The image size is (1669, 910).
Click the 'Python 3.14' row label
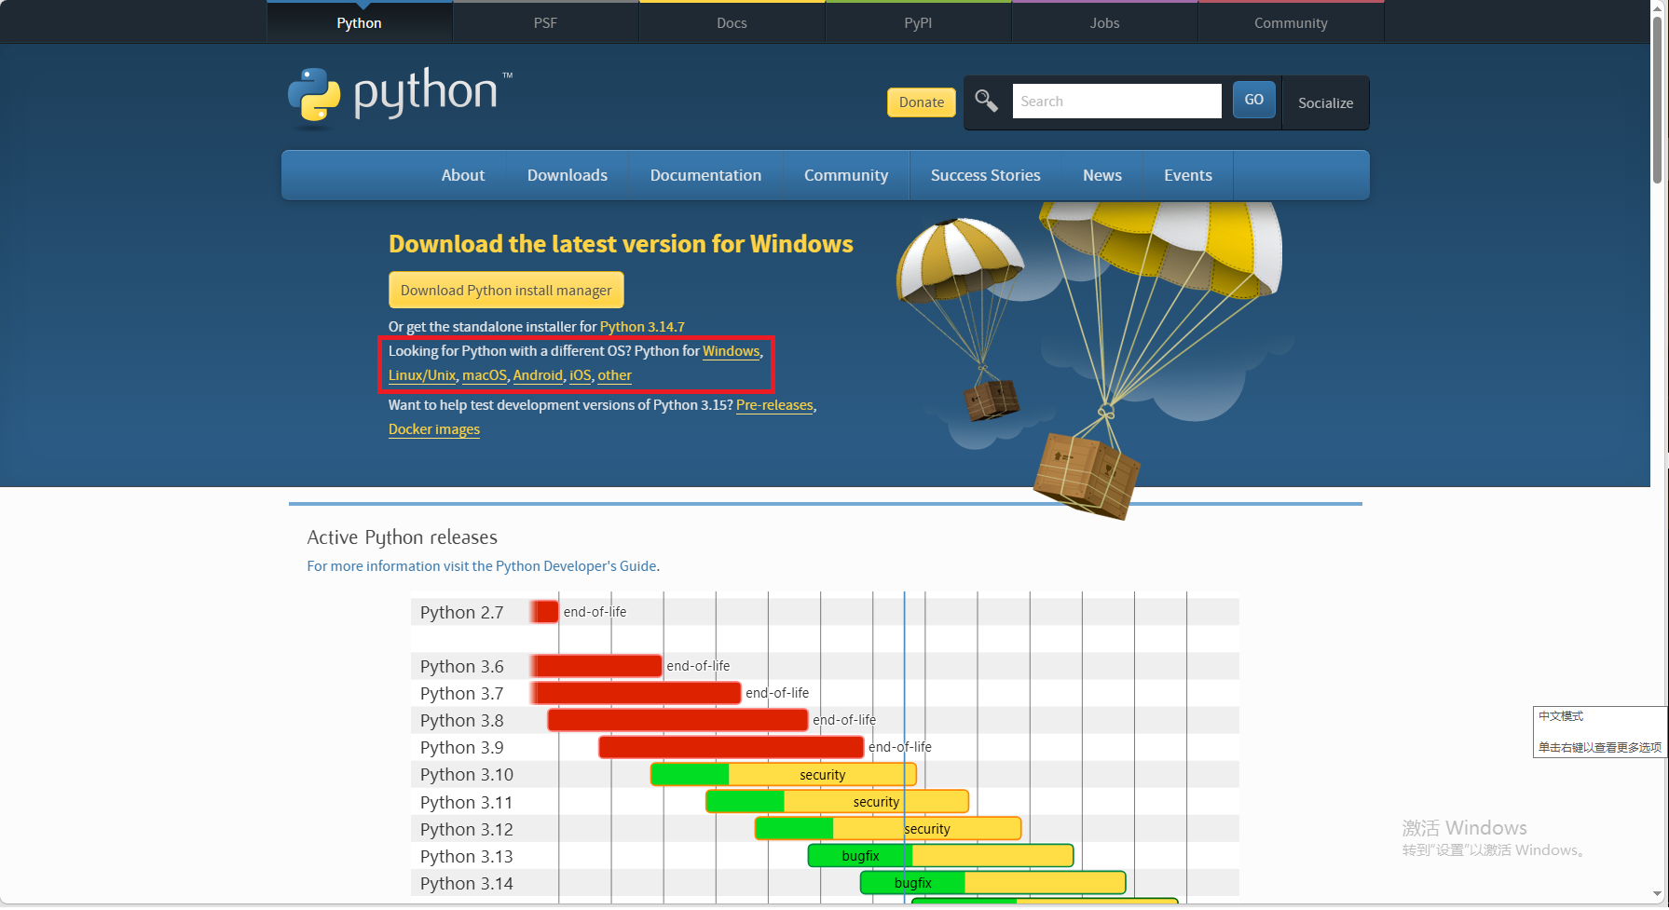click(467, 884)
